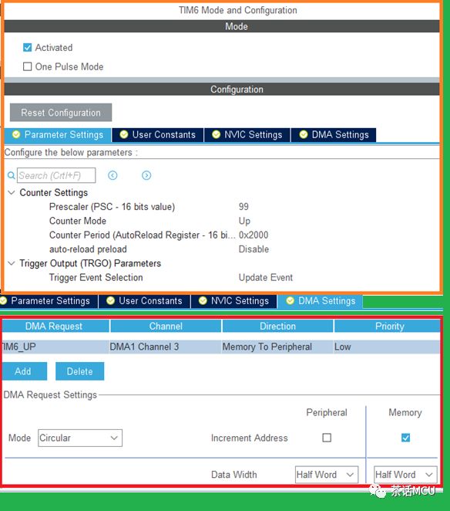Open the Circular mode dropdown
This screenshot has width=450, height=511.
tap(80, 438)
